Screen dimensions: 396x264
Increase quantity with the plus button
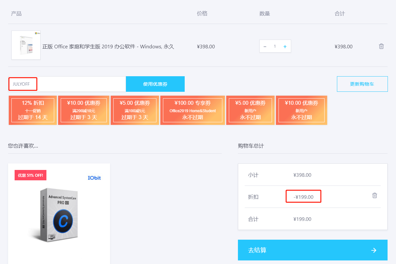point(285,46)
